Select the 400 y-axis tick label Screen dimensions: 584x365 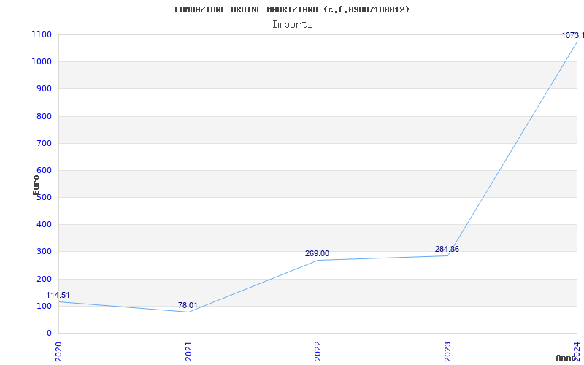[x=44, y=225]
